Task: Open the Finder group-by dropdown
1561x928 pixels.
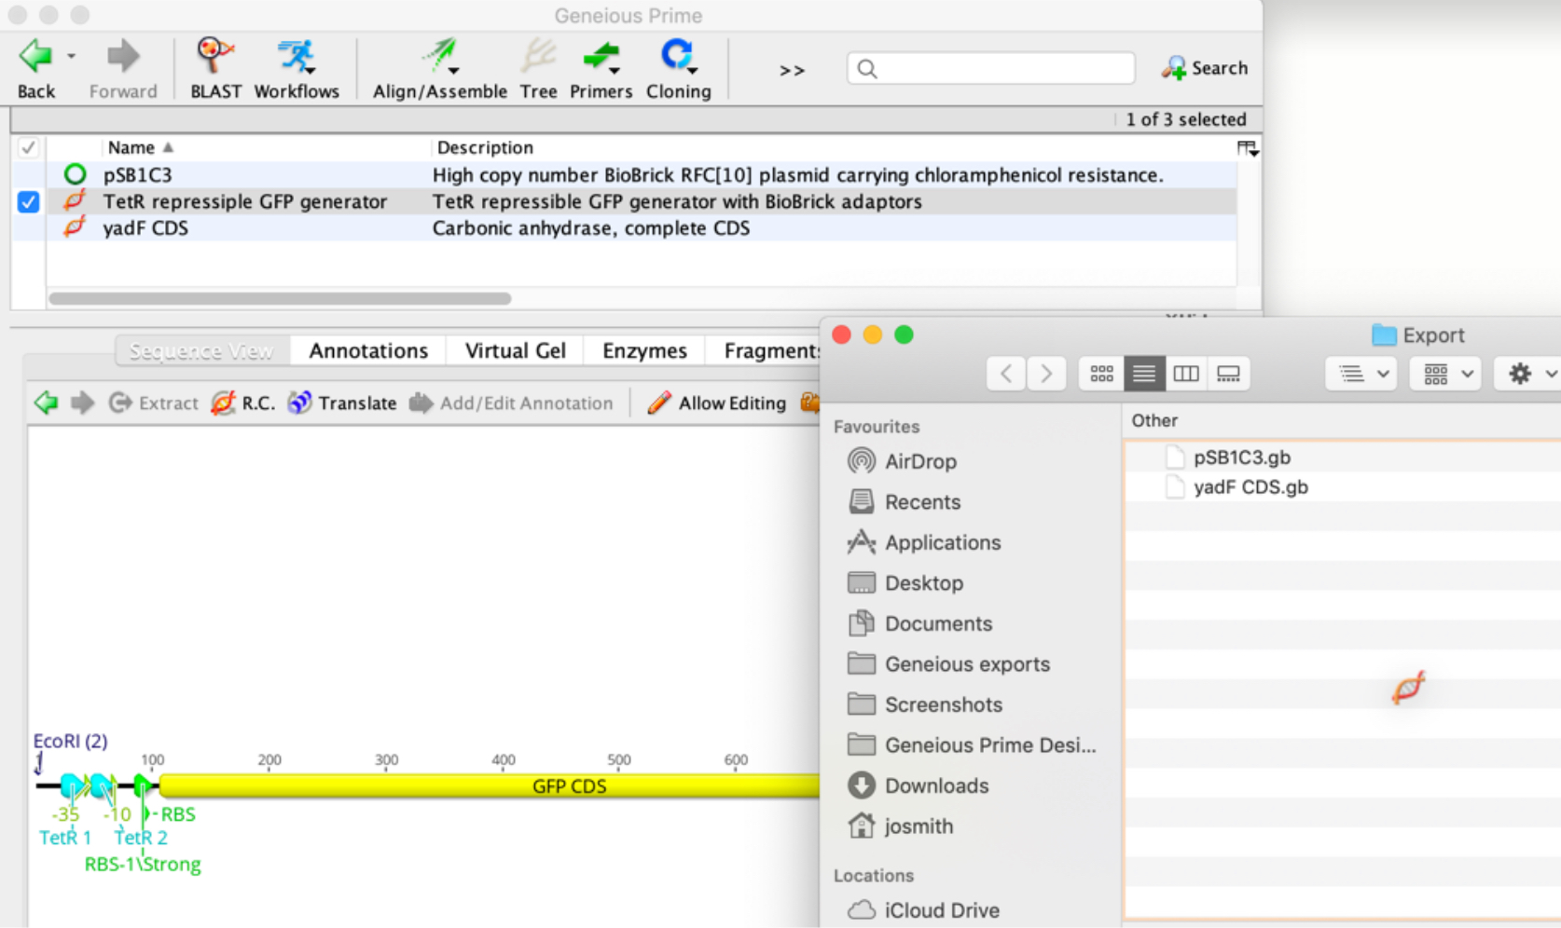Action: [1445, 374]
